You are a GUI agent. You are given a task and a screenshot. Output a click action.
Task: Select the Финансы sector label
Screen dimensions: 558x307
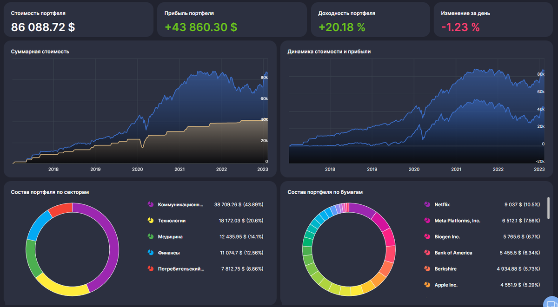coord(169,253)
